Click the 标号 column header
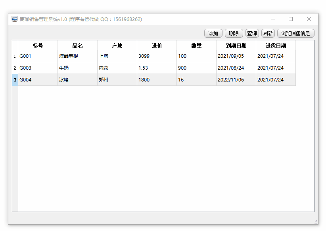 [37, 45]
